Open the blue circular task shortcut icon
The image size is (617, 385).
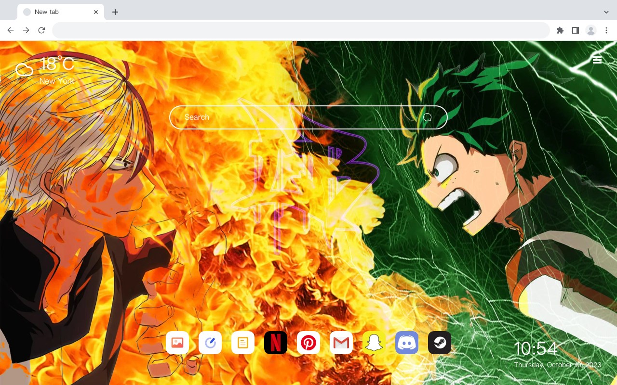[x=210, y=343]
